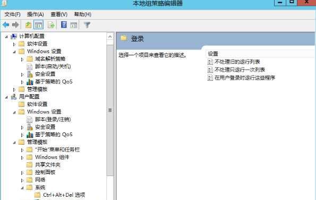316x200 pixels.
Task: Click the chart icon for 基于策略的 QoS under 计算机配置
Action: pyautogui.click(x=30, y=82)
